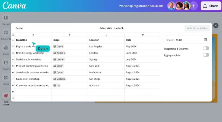Screen dimensions: 222x122
Task: Select column B header
Action: tap(70, 35)
